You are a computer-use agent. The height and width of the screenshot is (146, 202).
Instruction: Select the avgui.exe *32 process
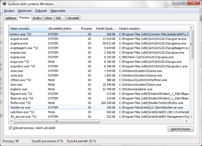point(99,62)
